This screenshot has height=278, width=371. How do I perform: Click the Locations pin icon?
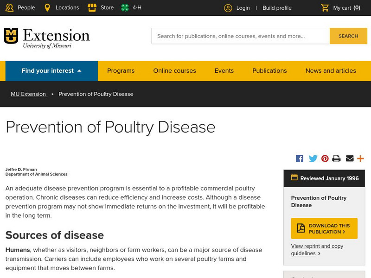(x=46, y=7)
